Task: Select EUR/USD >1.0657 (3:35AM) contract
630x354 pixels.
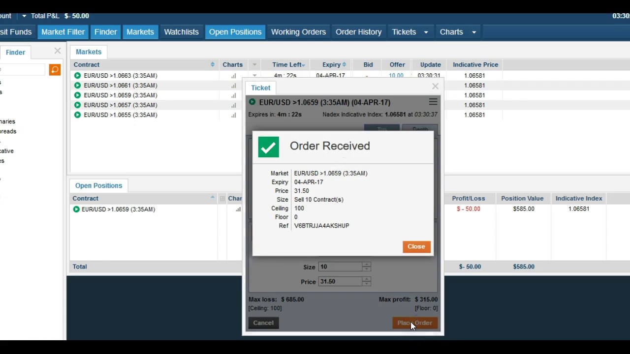Action: (x=121, y=105)
